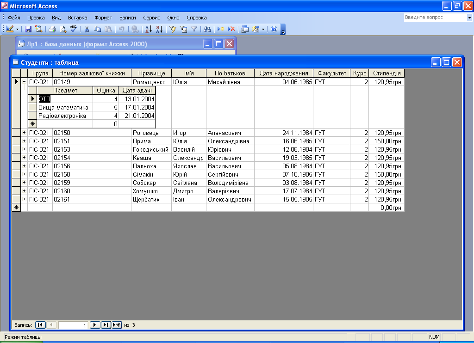Open the Справка menu

pos(196,18)
